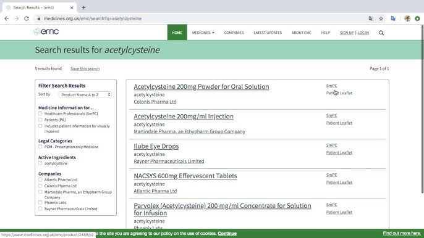This screenshot has height=238, width=424.
Task: Click the browser forward arrow
Action: click(17, 18)
